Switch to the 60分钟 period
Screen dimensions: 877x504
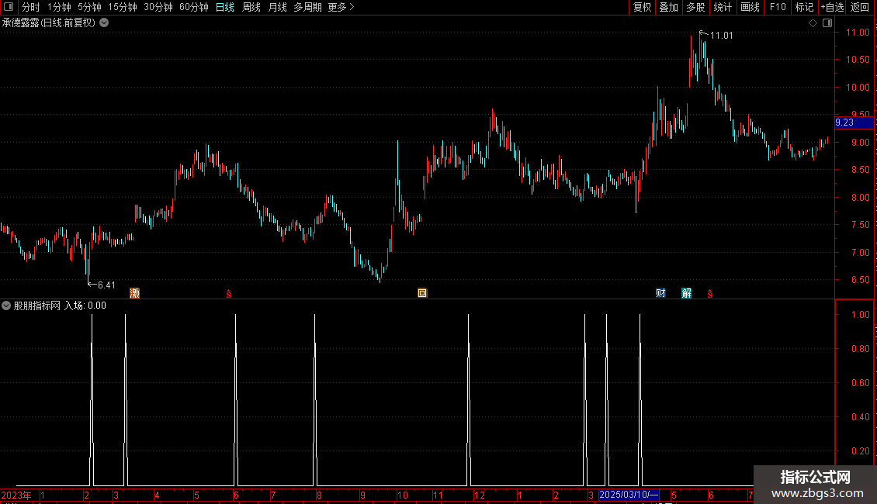[194, 7]
